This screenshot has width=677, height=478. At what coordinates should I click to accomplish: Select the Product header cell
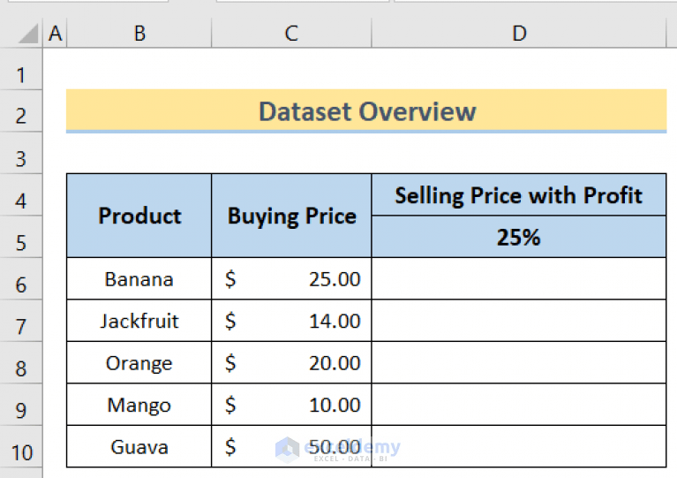tap(139, 216)
